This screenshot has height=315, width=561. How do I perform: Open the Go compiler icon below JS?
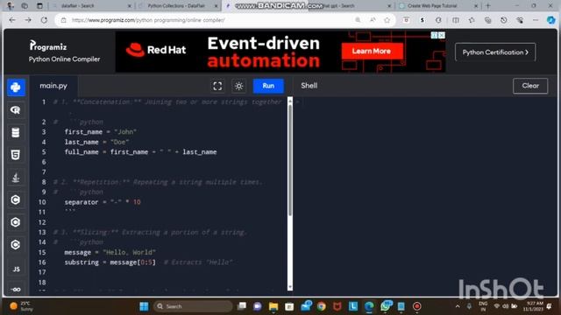16,290
